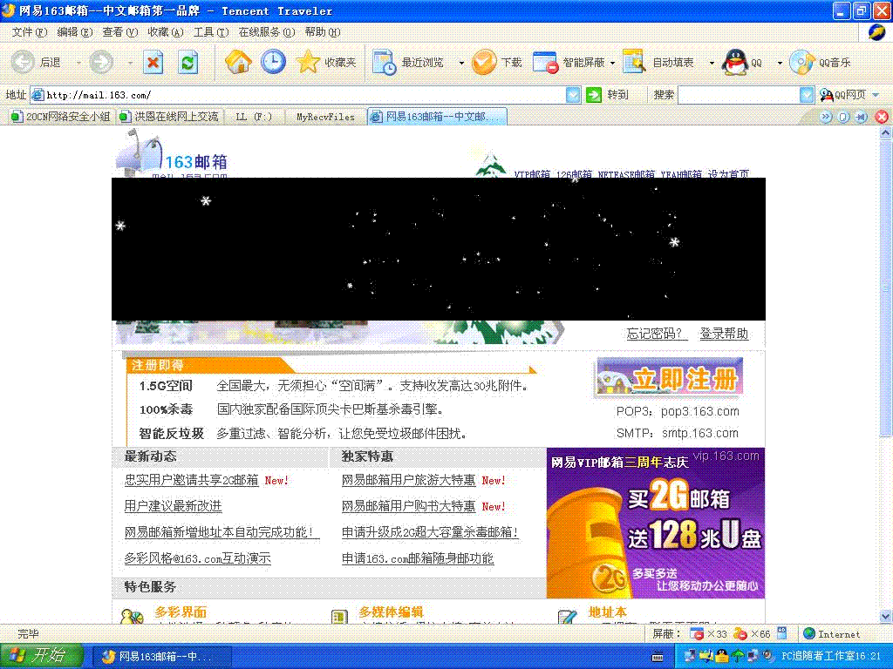Open 多彩风格@163.com互动演示 link
Viewport: 893px width, 669px height.
pos(198,558)
